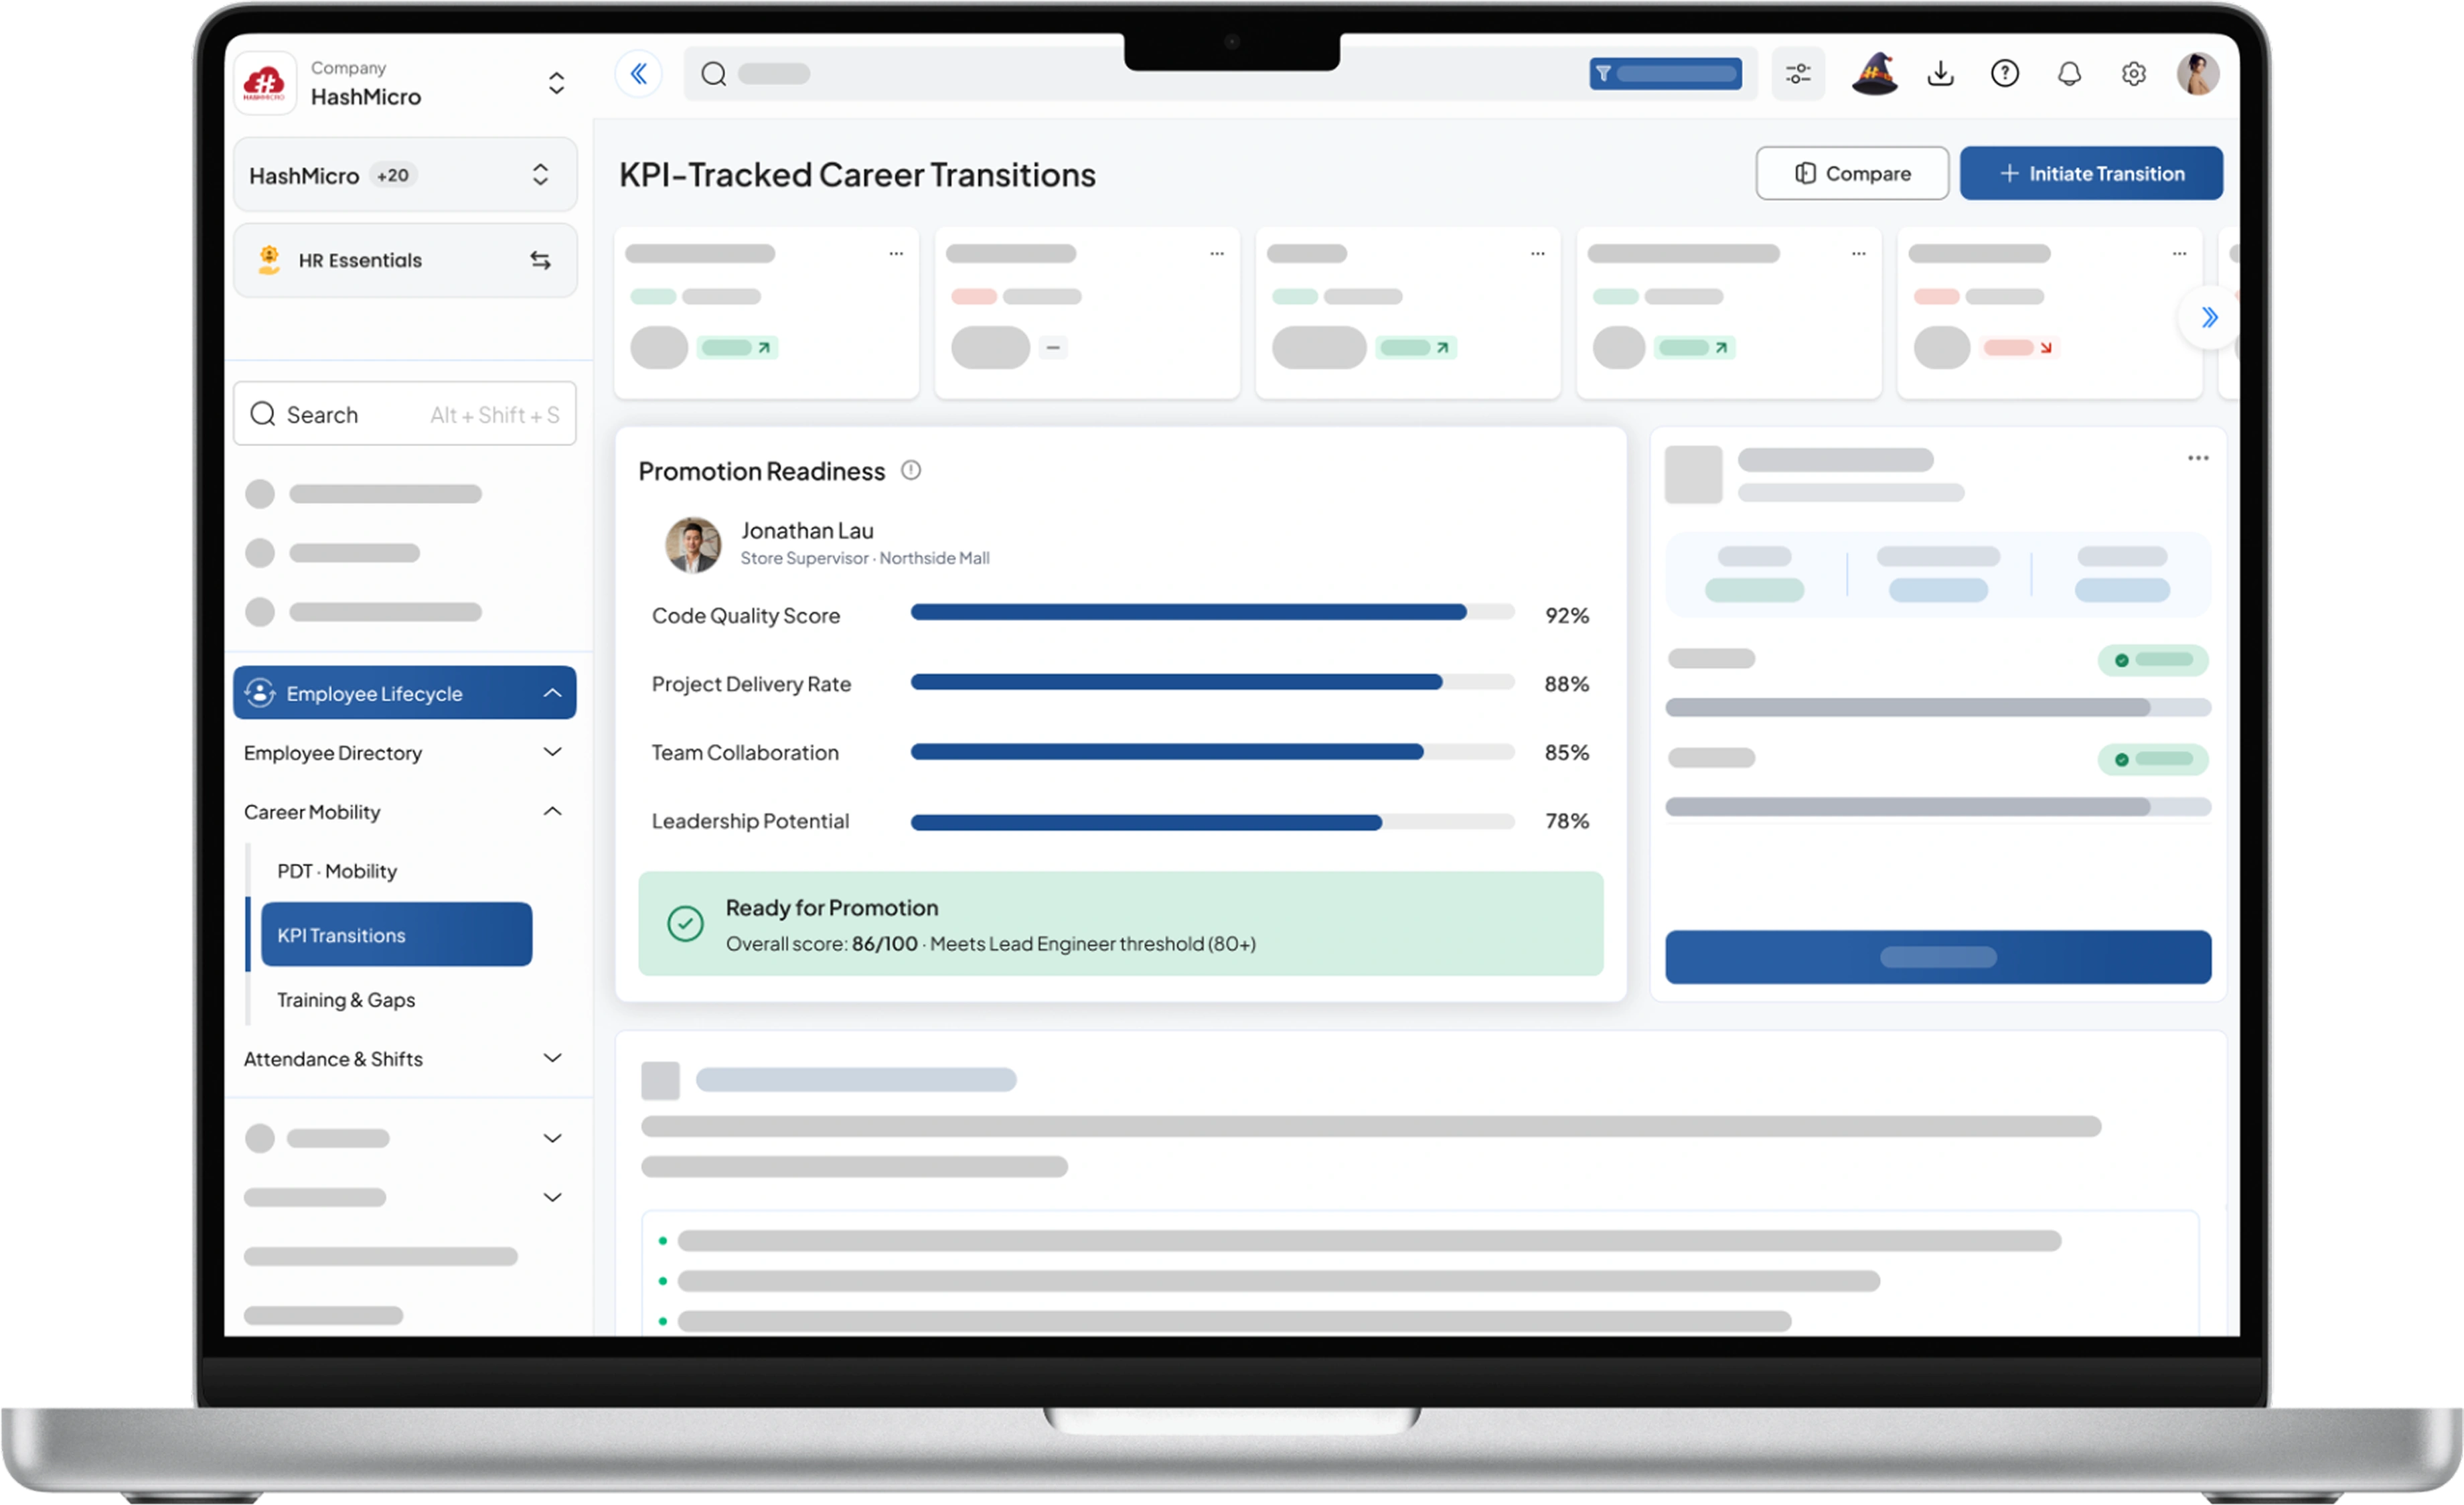
Task: Click the Team Collaboration progress bar
Action: [x=1212, y=752]
